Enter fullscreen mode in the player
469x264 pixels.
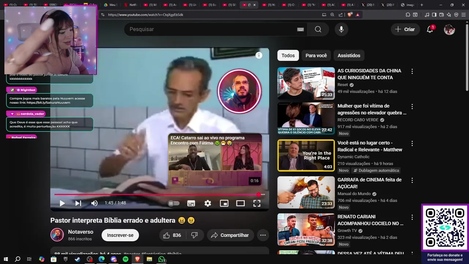click(x=257, y=203)
